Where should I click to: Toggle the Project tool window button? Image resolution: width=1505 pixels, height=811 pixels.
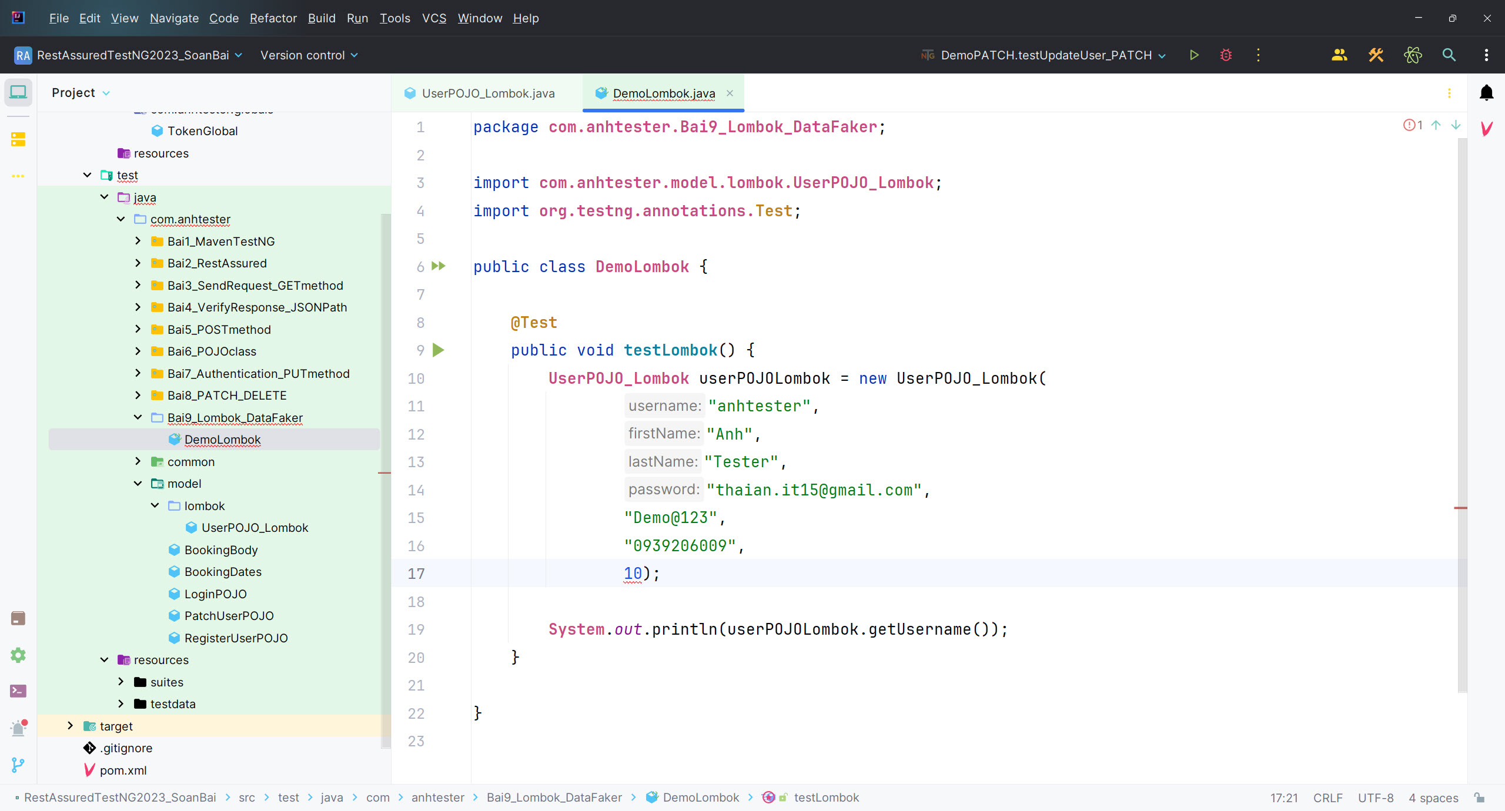pos(18,93)
